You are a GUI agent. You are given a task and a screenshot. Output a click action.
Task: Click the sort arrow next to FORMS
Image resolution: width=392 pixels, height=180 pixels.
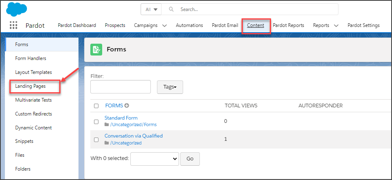(127, 106)
